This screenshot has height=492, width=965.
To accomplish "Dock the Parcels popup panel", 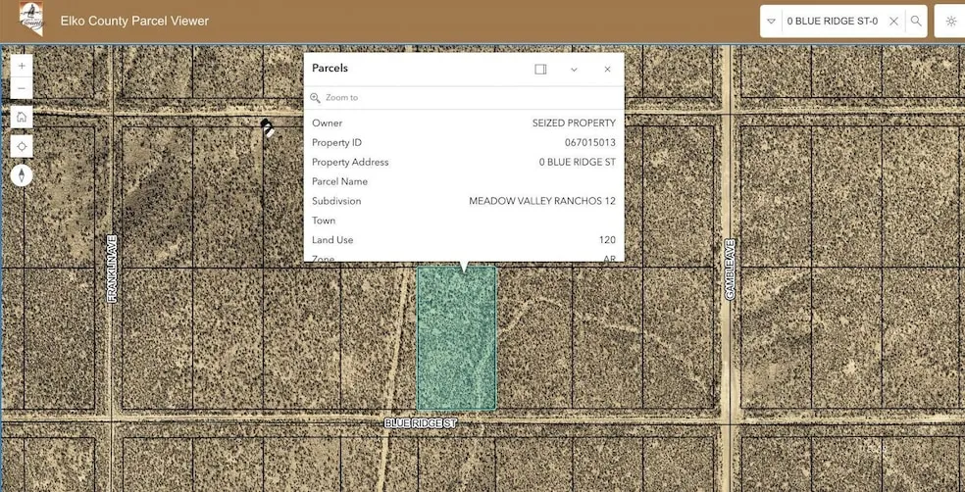I will coord(540,69).
